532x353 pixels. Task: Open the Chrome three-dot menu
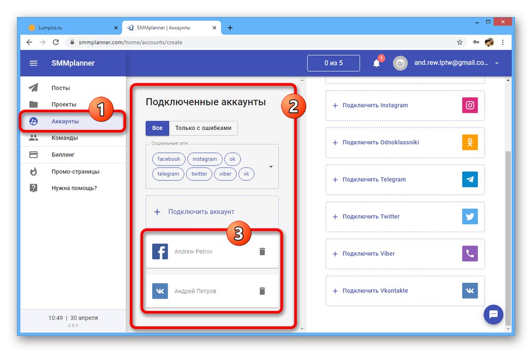point(503,42)
